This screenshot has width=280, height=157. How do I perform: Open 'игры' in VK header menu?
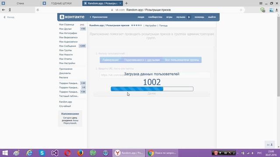point(169,17)
